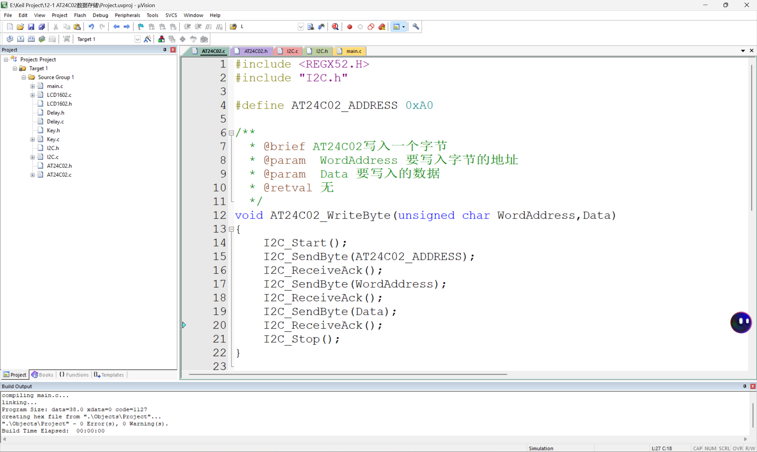
Task: Insert a breakpoint with red dot icon
Action: pos(350,27)
